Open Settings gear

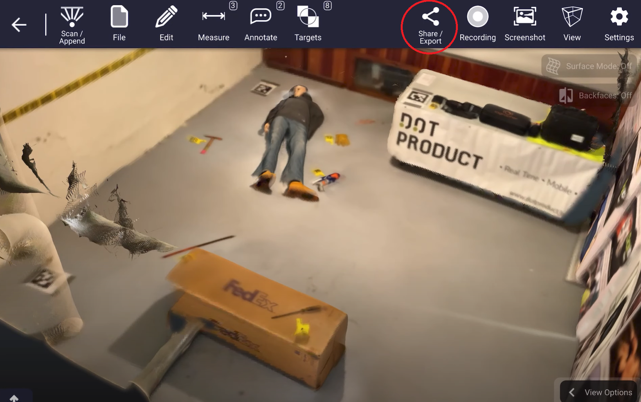[619, 24]
